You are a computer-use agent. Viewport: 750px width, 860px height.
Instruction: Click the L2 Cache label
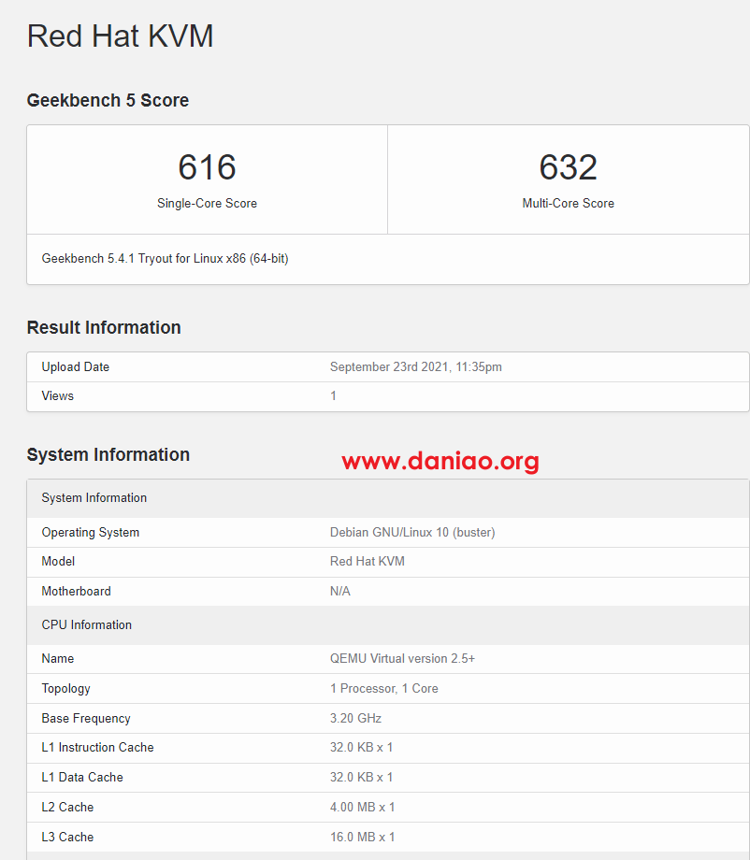pyautogui.click(x=67, y=808)
